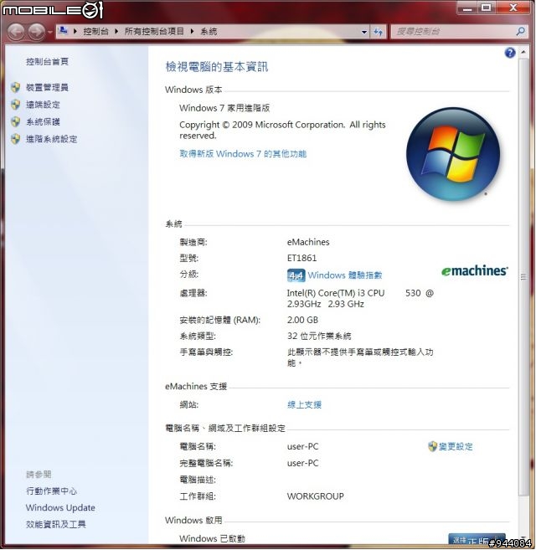Click the computer icon in address bar
Image resolution: width=536 pixels, height=550 pixels.
point(64,31)
